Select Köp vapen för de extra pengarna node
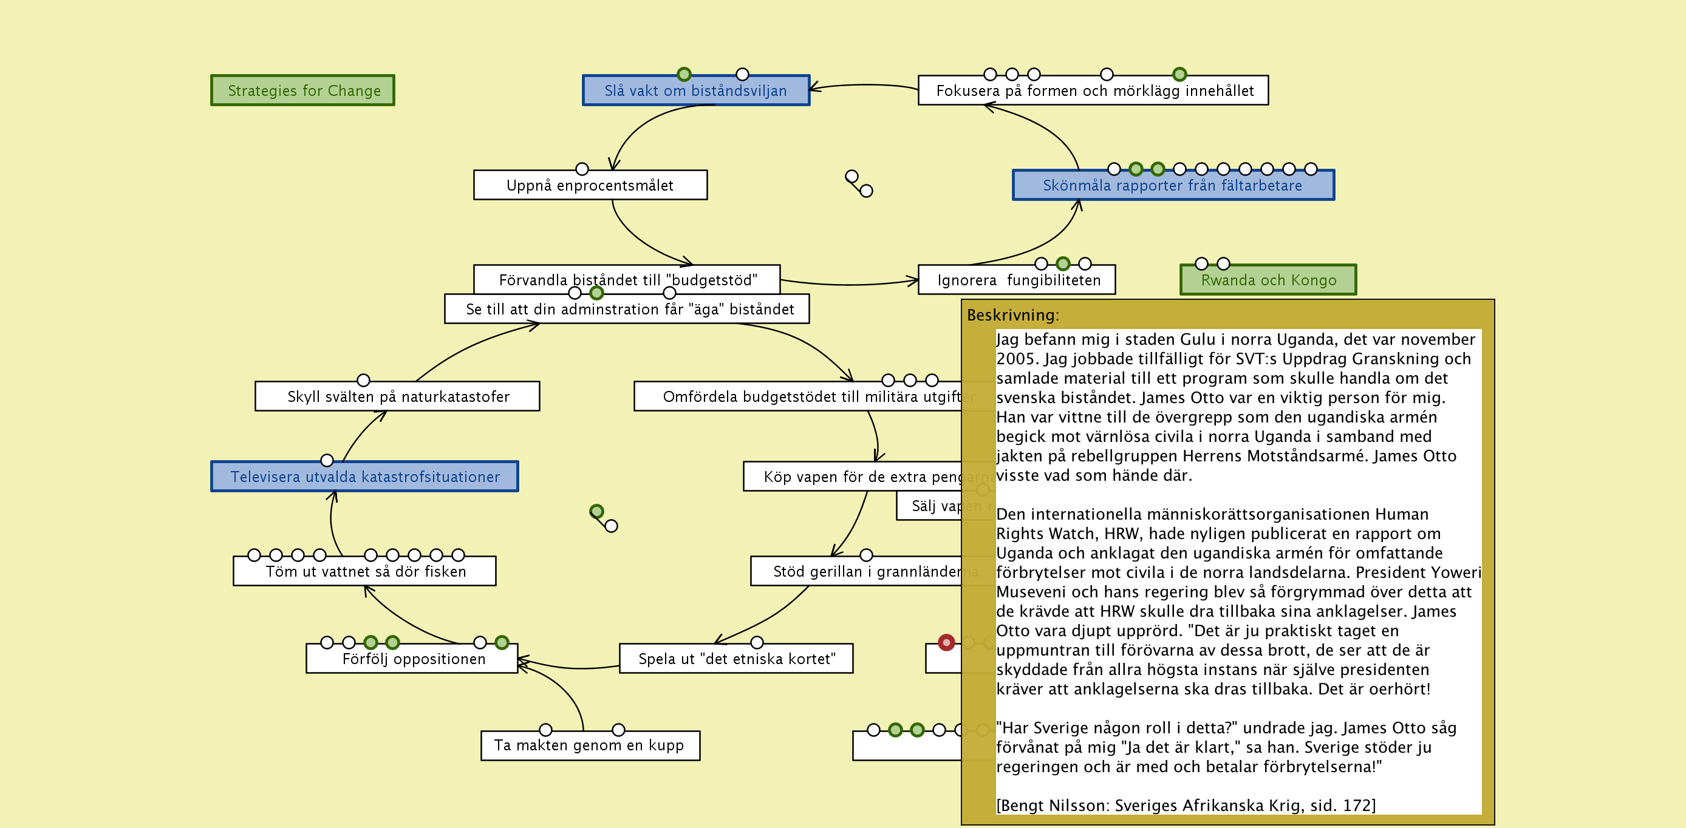This screenshot has width=1686, height=828. coord(851,477)
